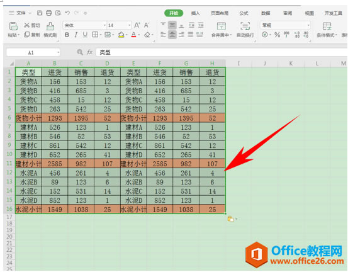Open the File menu button
The width and height of the screenshot is (348, 272).
pyautogui.click(x=20, y=13)
